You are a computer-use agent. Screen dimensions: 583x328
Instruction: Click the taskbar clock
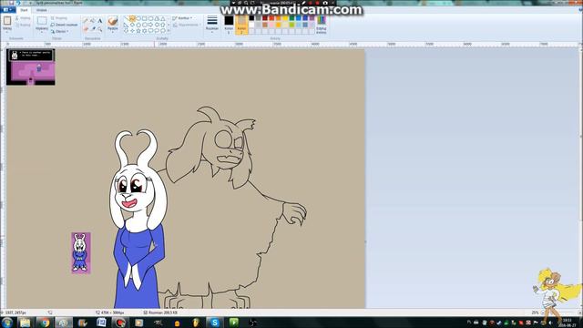(x=568, y=323)
